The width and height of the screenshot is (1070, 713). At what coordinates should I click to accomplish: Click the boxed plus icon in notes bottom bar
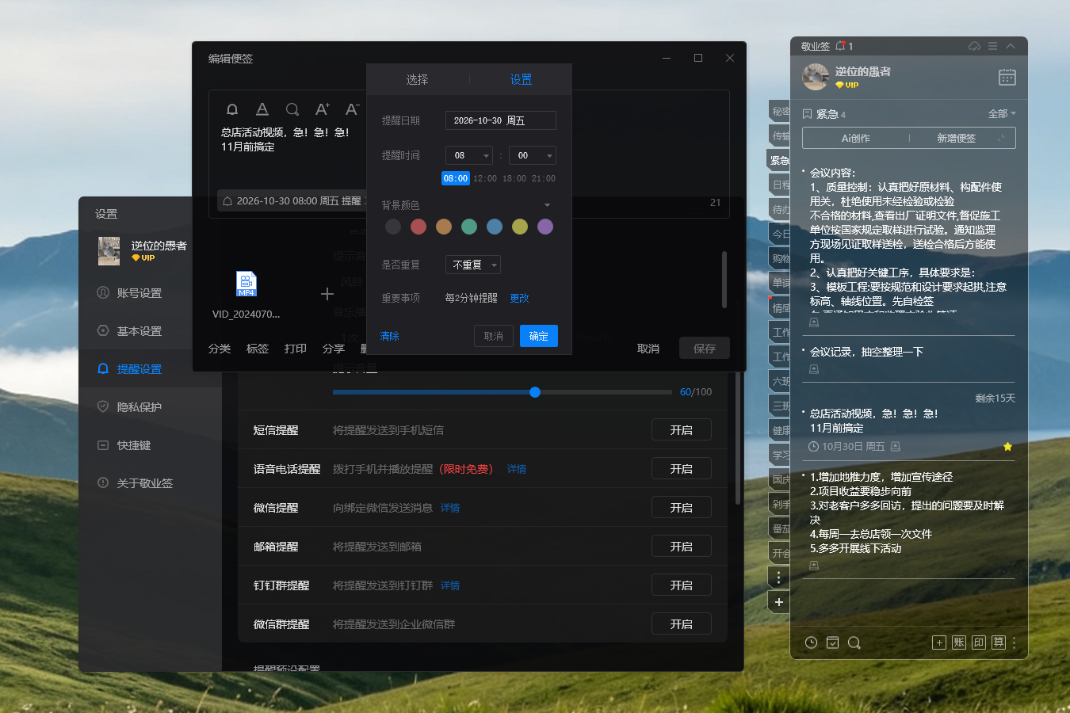click(939, 642)
